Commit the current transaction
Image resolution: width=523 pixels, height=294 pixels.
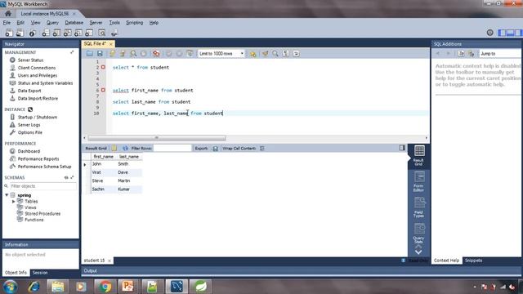point(169,53)
